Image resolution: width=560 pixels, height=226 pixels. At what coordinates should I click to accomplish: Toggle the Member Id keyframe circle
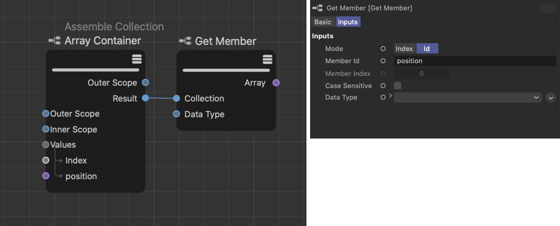coord(383,61)
